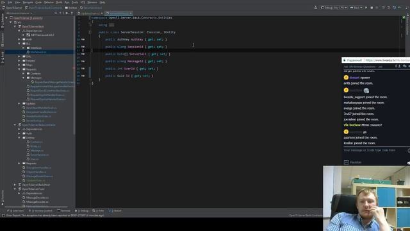Expand the Interfaces folder
The image size is (410, 231).
click(x=23, y=48)
